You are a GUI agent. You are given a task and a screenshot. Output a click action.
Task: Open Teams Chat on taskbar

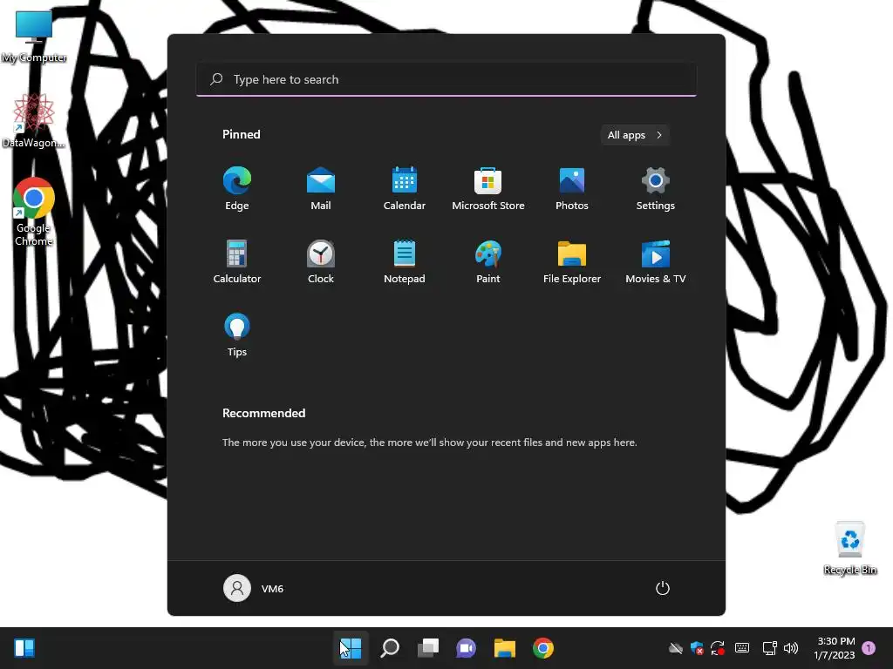pyautogui.click(x=466, y=648)
